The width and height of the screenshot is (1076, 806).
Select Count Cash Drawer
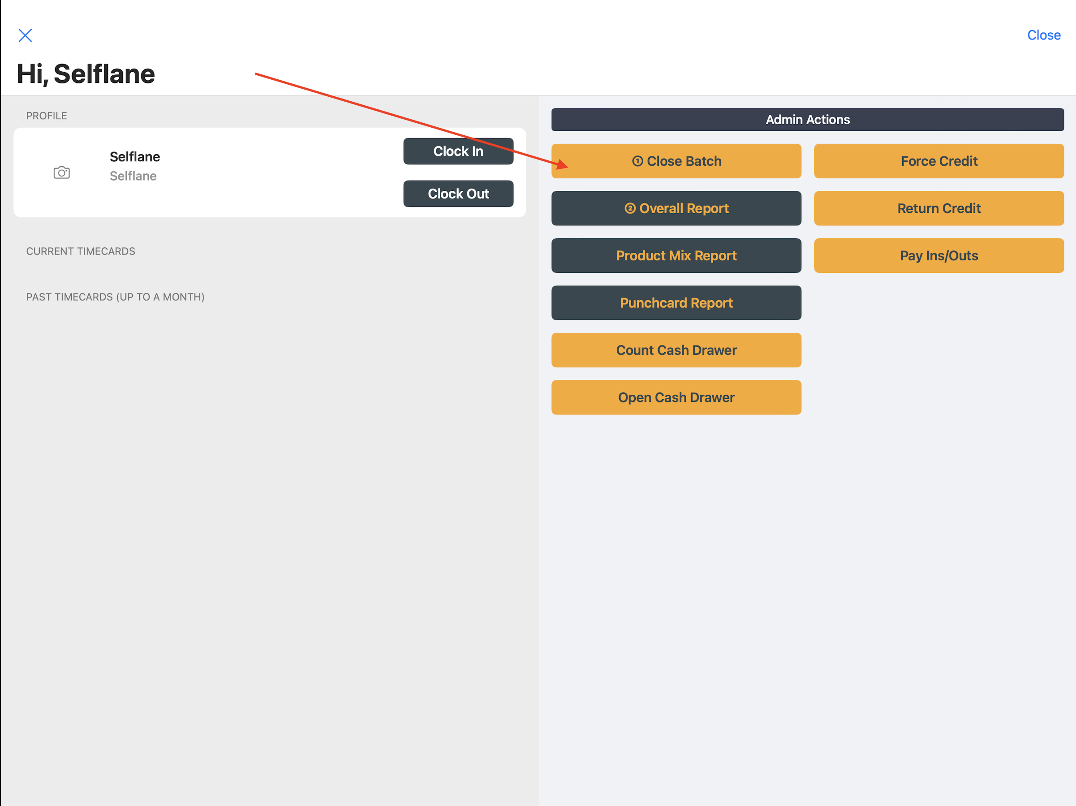(x=676, y=350)
